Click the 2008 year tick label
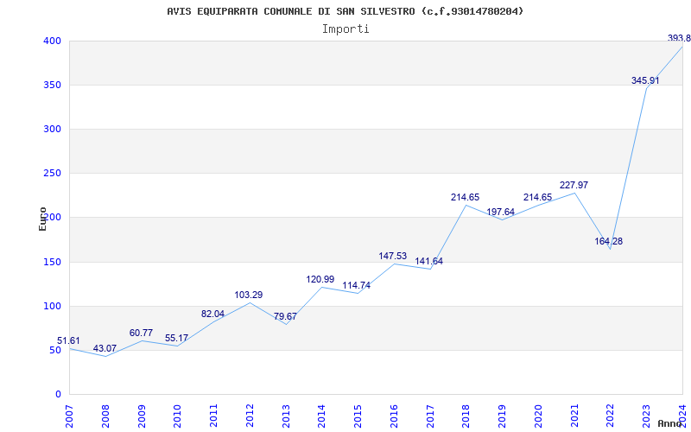This screenshot has height=432, width=691. (x=105, y=416)
